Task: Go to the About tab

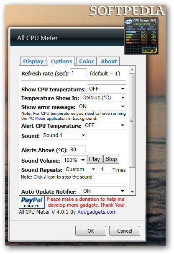Action: pyautogui.click(x=109, y=61)
